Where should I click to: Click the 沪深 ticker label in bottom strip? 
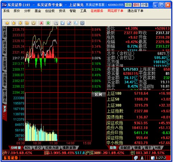coord(89,153)
